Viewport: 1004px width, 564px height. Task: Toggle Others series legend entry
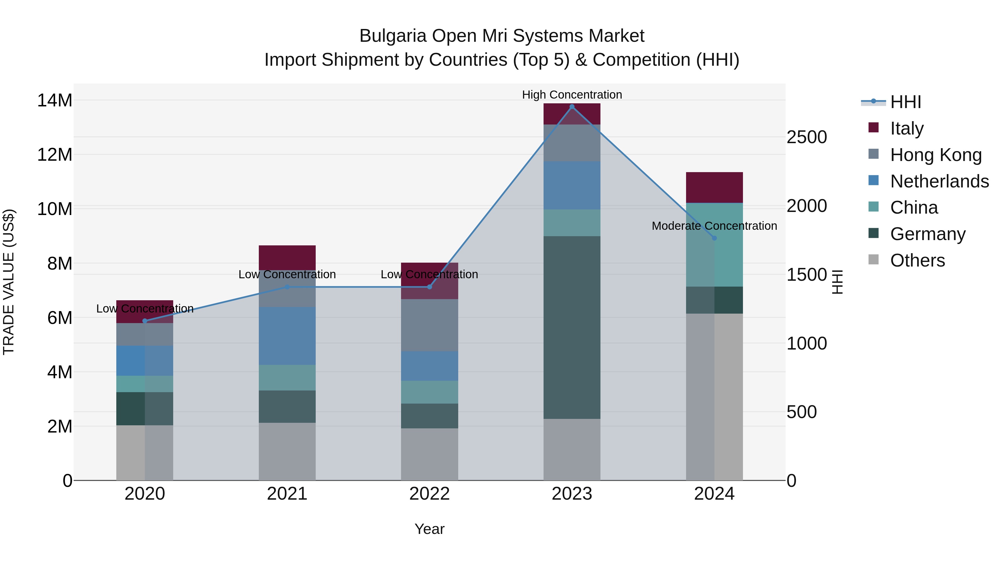click(x=907, y=260)
